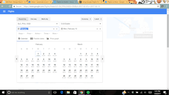Pick February 21 in the calendar
The height and width of the screenshot is (95, 169).
pyautogui.click(x=32, y=71)
